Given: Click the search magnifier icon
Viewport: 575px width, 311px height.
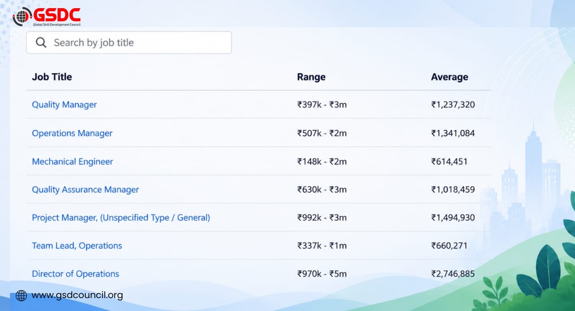Looking at the screenshot, I should pos(41,43).
